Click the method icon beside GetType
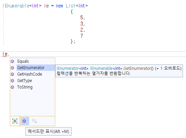The width and height of the screenshot is (186, 138). (x=12, y=81)
